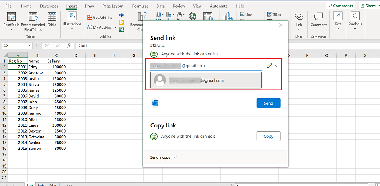Open the Help tab
Screen dimensions: 380x186
pos(240,6)
